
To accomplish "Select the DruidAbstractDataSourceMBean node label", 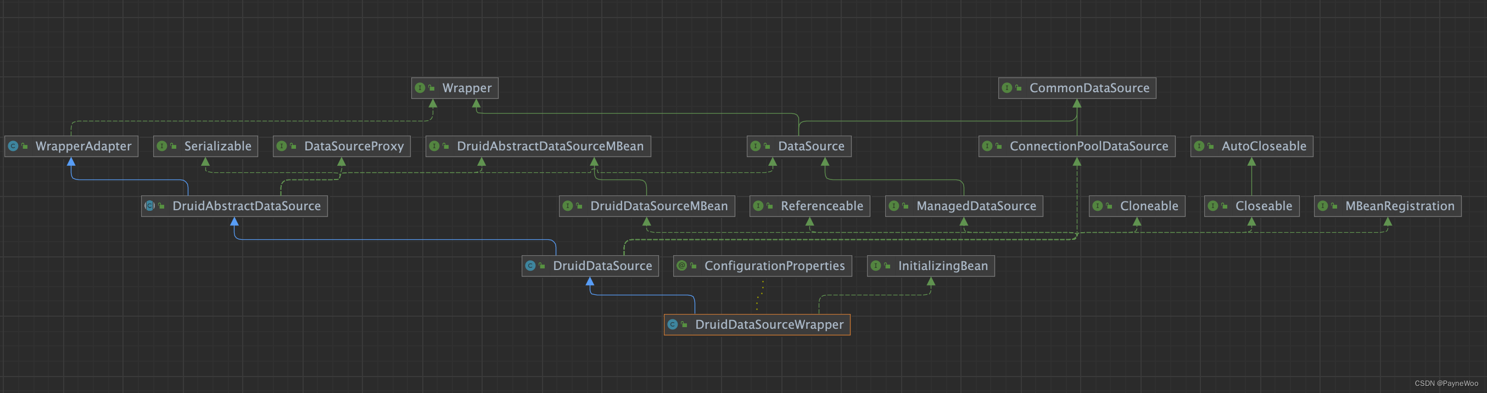I will point(550,146).
